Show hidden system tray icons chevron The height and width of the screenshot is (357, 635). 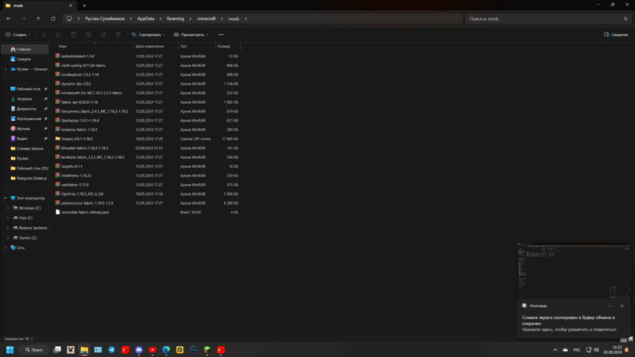coord(555,350)
